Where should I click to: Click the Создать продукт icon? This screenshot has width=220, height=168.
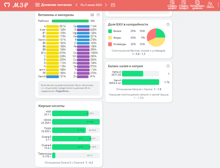tap(183, 5)
